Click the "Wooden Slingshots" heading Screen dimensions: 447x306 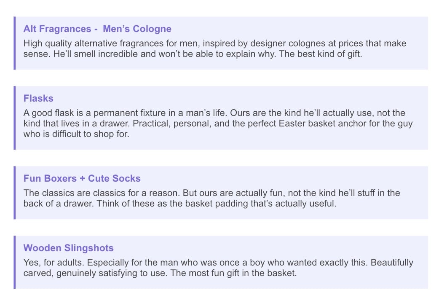coord(68,248)
